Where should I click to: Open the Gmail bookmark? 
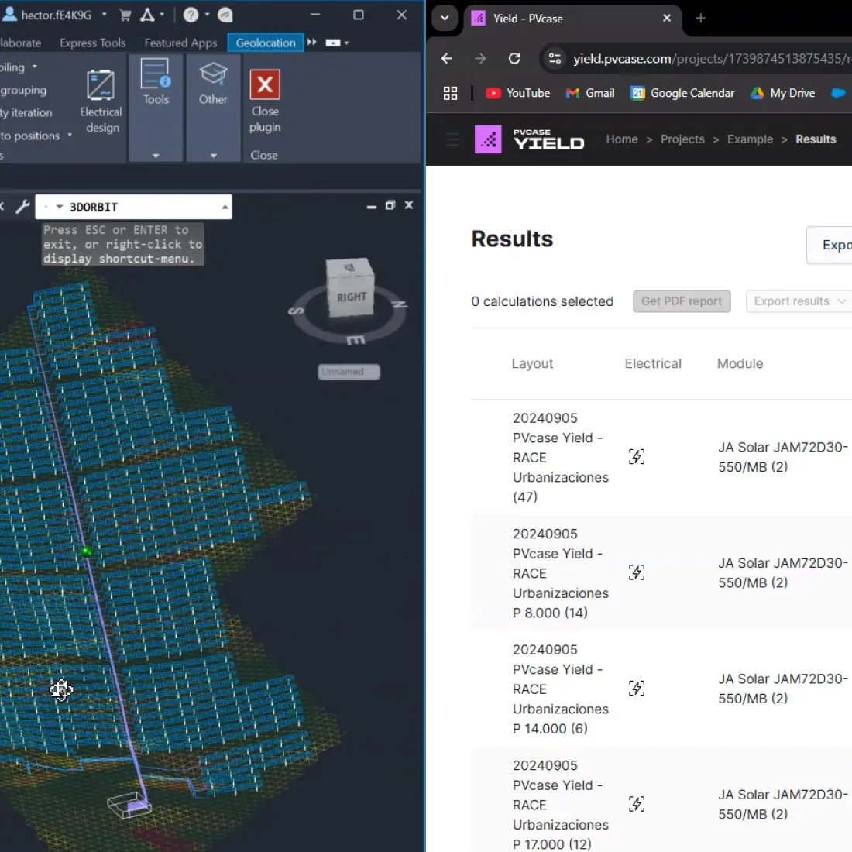[x=590, y=93]
